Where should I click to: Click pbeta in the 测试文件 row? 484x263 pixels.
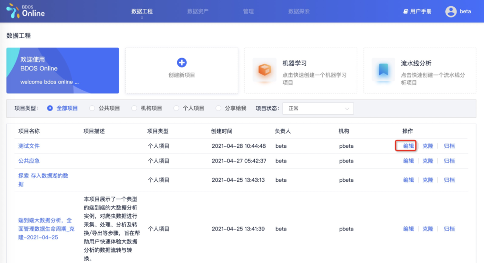[x=346, y=146]
